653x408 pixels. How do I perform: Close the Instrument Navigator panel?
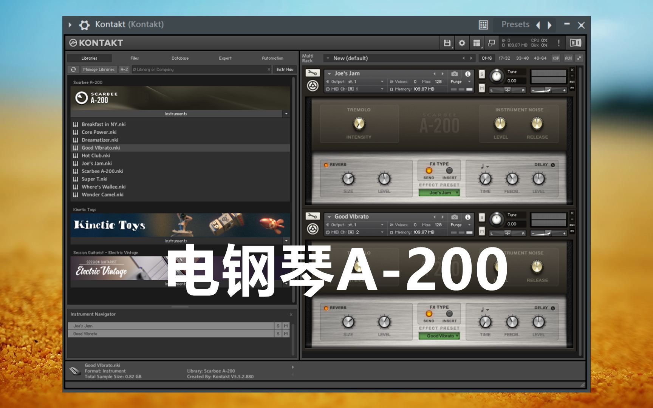[291, 314]
